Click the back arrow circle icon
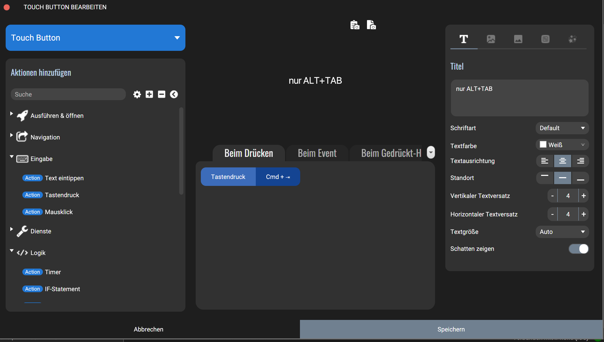The width and height of the screenshot is (604, 342). point(174,94)
